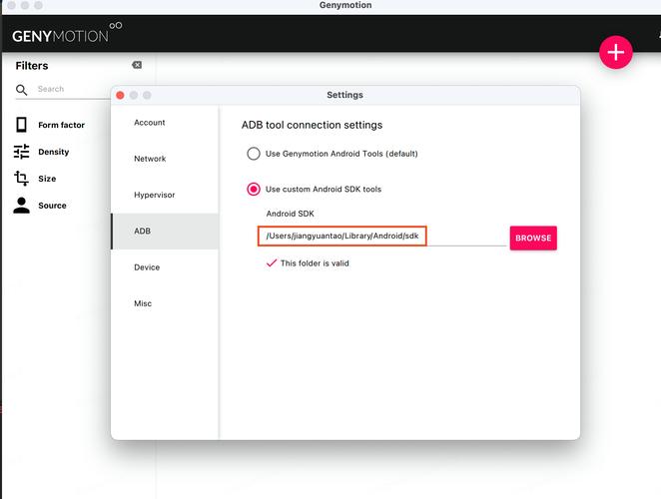Viewport: 661px width, 499px height.
Task: Click the 'ADB tool connection settings' heading
Action: click(x=312, y=125)
